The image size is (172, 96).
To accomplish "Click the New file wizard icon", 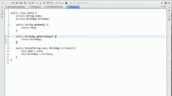I will (x=2, y=3).
